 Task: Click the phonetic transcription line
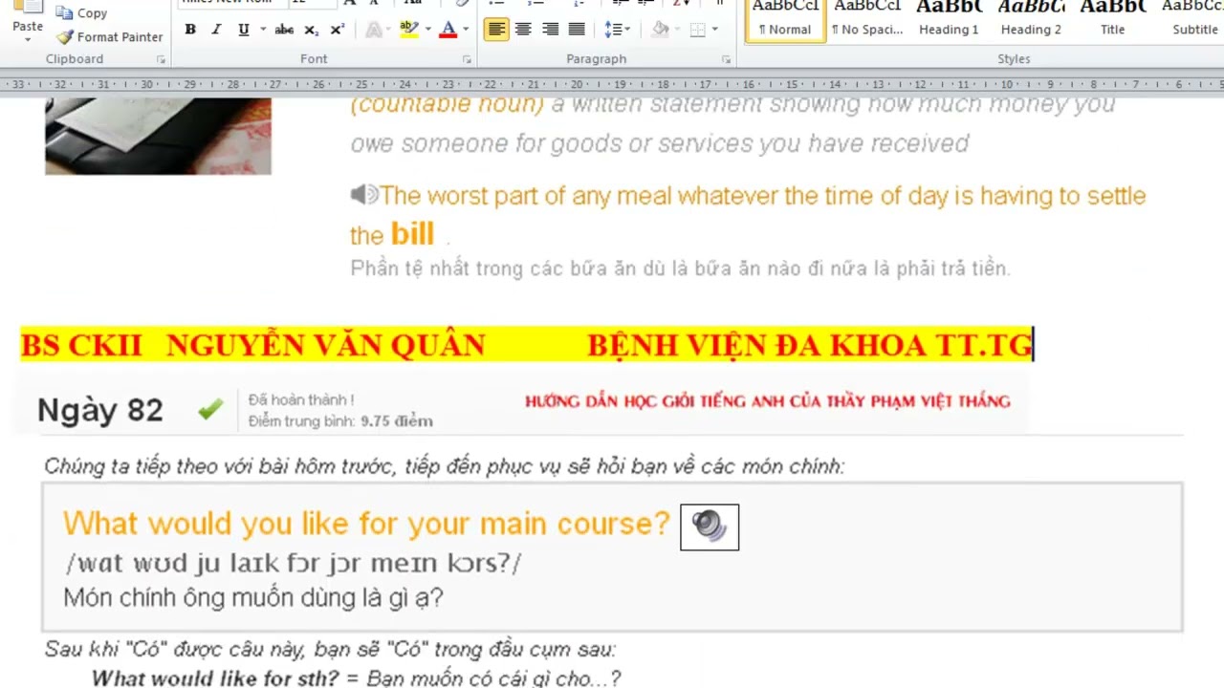[293, 563]
